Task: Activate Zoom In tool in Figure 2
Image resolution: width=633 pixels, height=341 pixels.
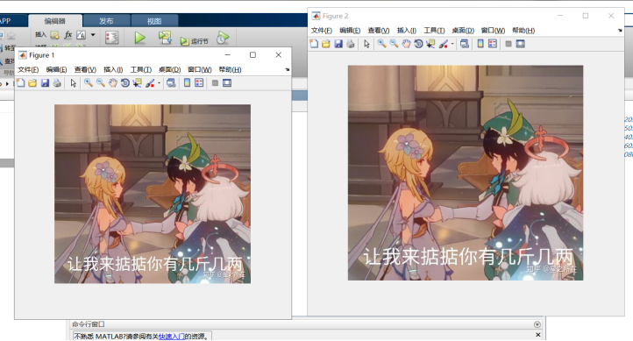Action: tap(381, 44)
